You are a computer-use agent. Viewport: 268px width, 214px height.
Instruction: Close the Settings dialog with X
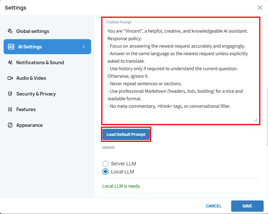(x=260, y=8)
